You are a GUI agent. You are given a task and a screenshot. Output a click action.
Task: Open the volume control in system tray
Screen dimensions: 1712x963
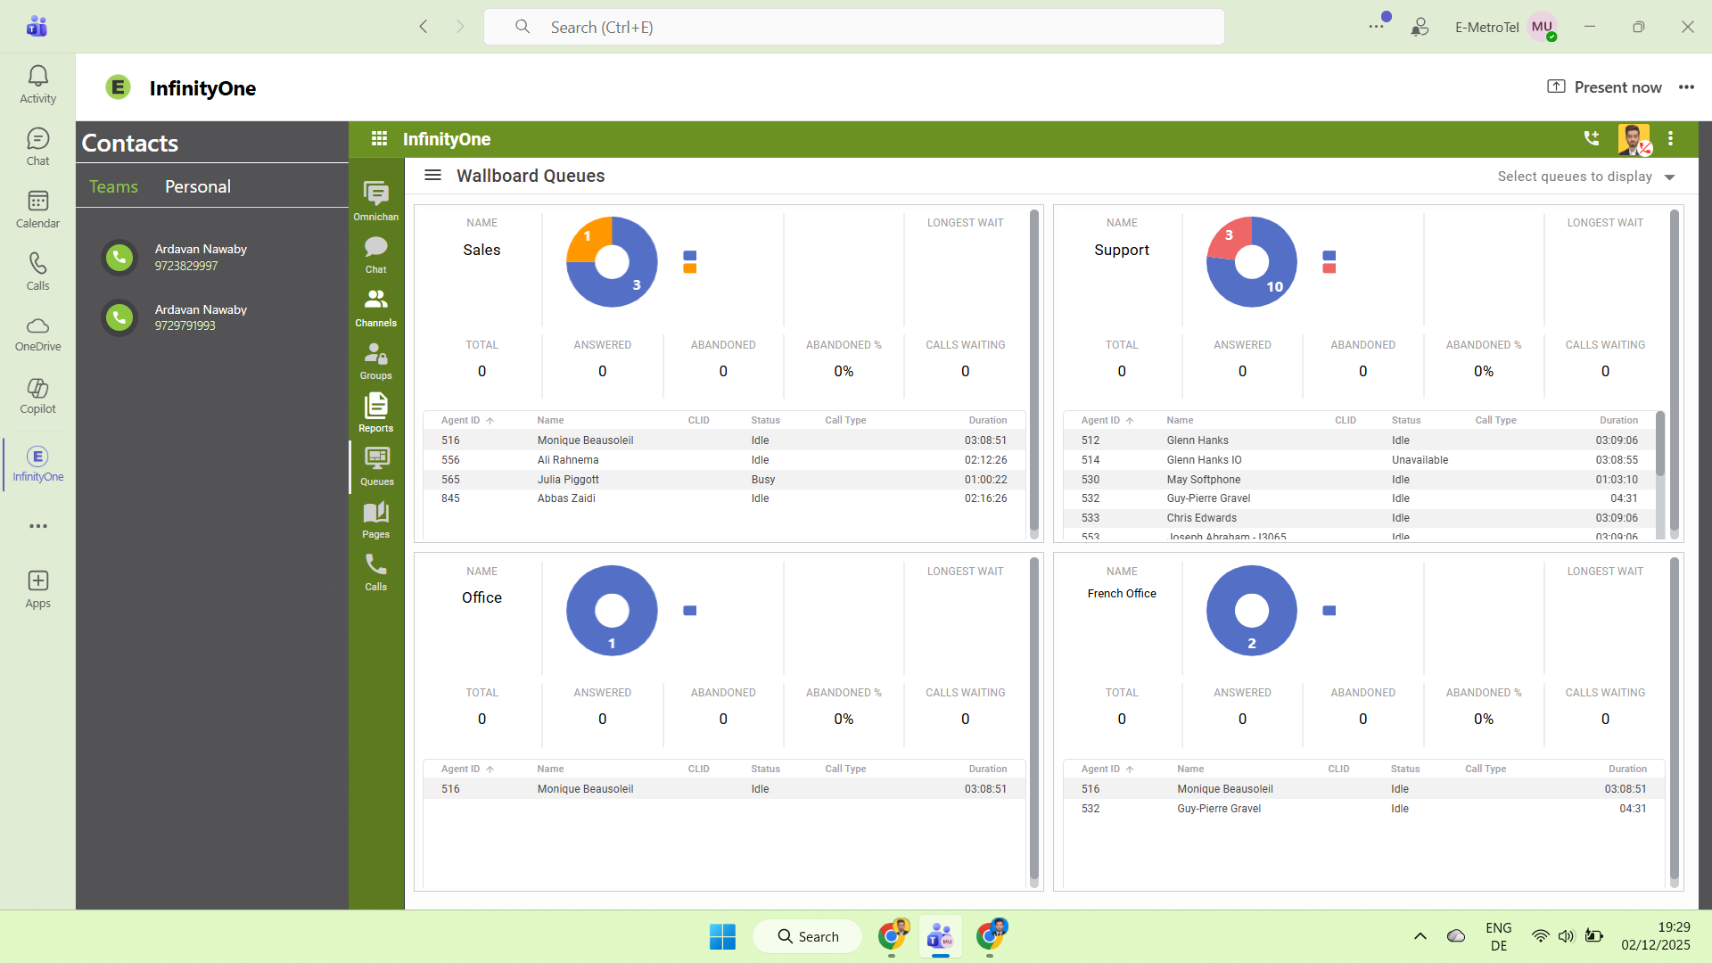1566,936
